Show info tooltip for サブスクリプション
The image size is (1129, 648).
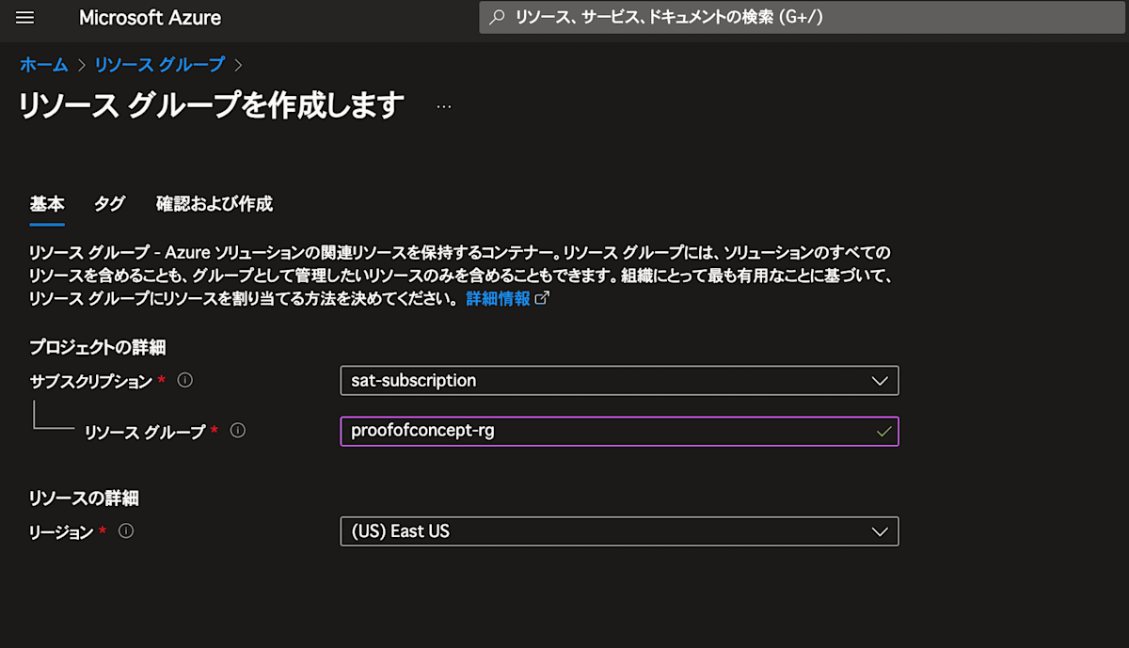185,381
